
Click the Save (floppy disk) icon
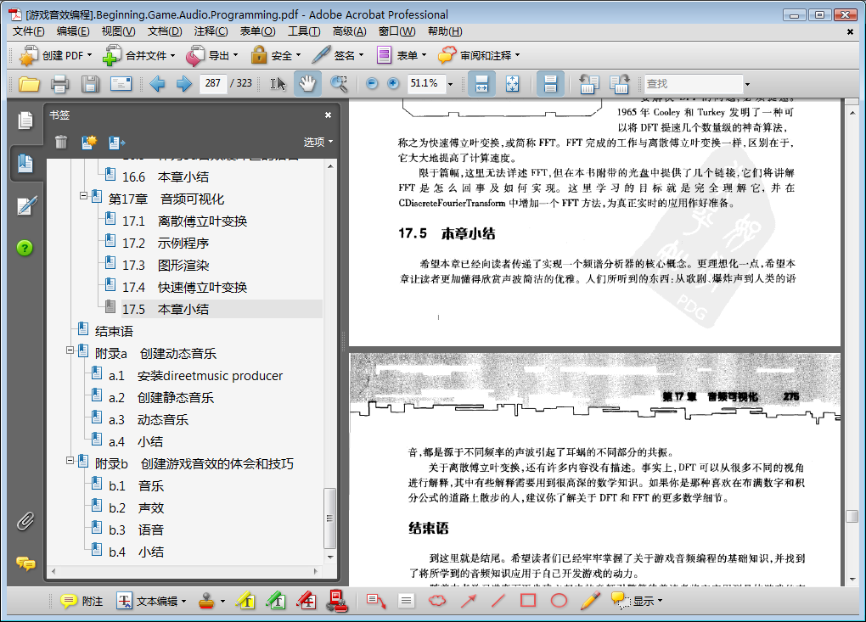[x=90, y=83]
